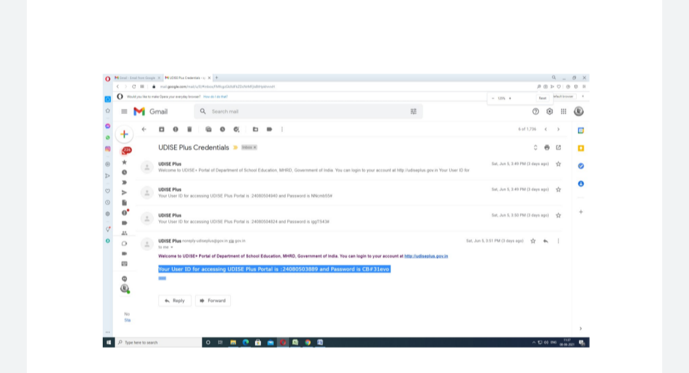Screen dimensions: 689x373
Task: Increase zoom level plus button
Action: coord(510,98)
